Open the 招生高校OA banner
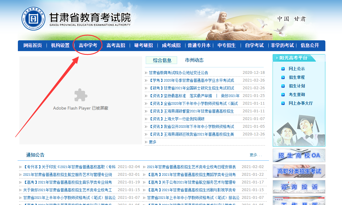The width and height of the screenshot is (342, 205). pos(299,155)
